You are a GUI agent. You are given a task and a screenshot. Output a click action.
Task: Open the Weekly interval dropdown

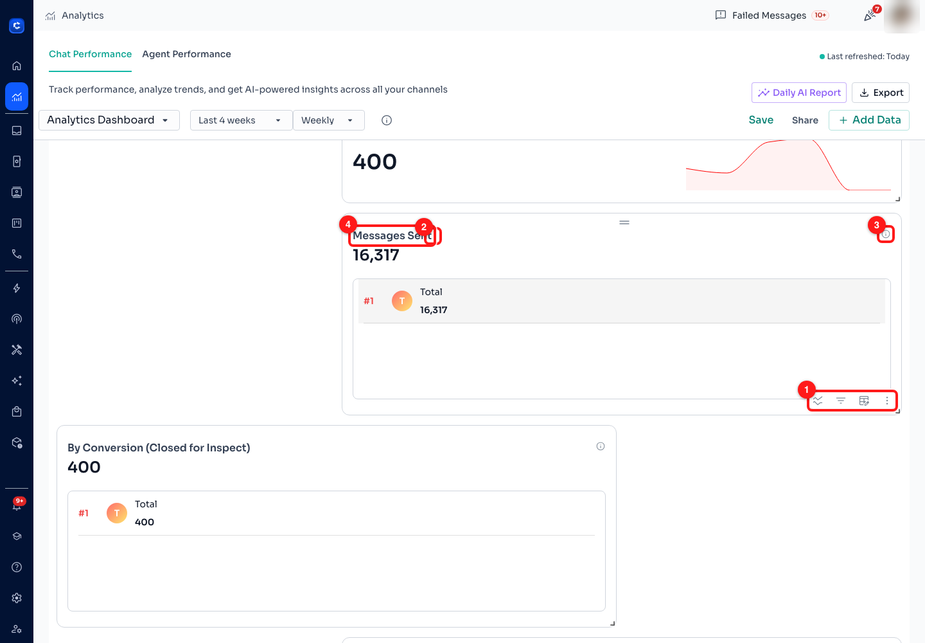tap(329, 120)
